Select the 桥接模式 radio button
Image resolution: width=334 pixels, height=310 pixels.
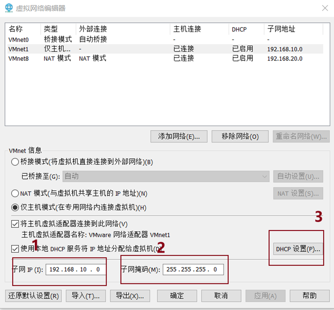pyautogui.click(x=15, y=162)
